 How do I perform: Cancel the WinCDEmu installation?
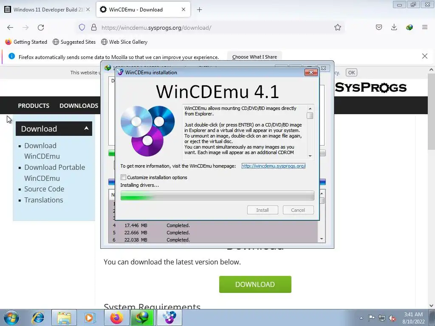point(298,210)
